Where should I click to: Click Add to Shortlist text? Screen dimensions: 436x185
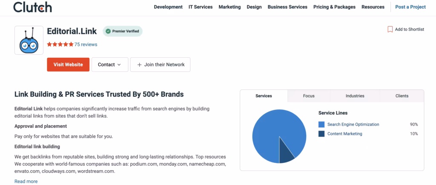point(410,29)
